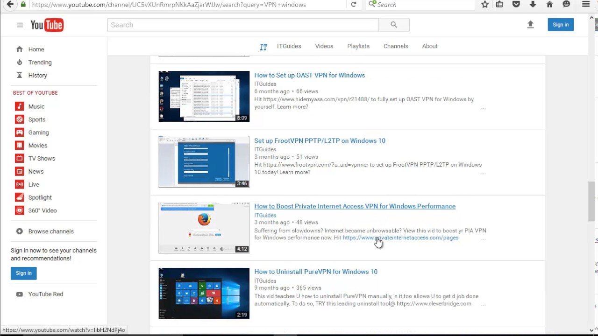Click the News icon in sidebar
The height and width of the screenshot is (336, 598).
pyautogui.click(x=20, y=172)
